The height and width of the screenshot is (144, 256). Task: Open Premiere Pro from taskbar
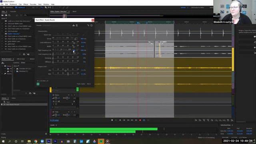pyautogui.click(x=55, y=141)
